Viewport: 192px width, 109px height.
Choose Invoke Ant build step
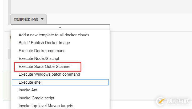(28, 90)
